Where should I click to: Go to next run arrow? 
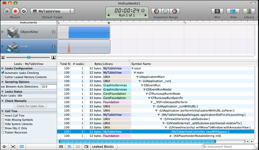pyautogui.click(x=146, y=15)
